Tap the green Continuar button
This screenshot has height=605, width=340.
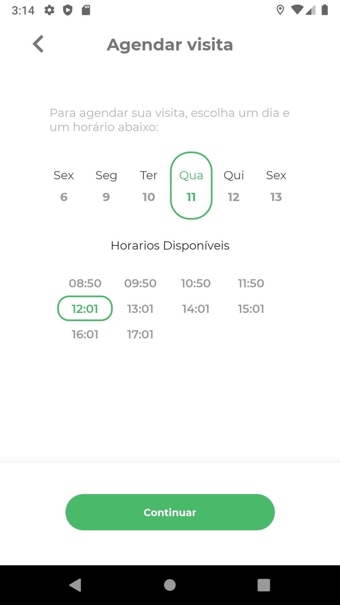(170, 512)
